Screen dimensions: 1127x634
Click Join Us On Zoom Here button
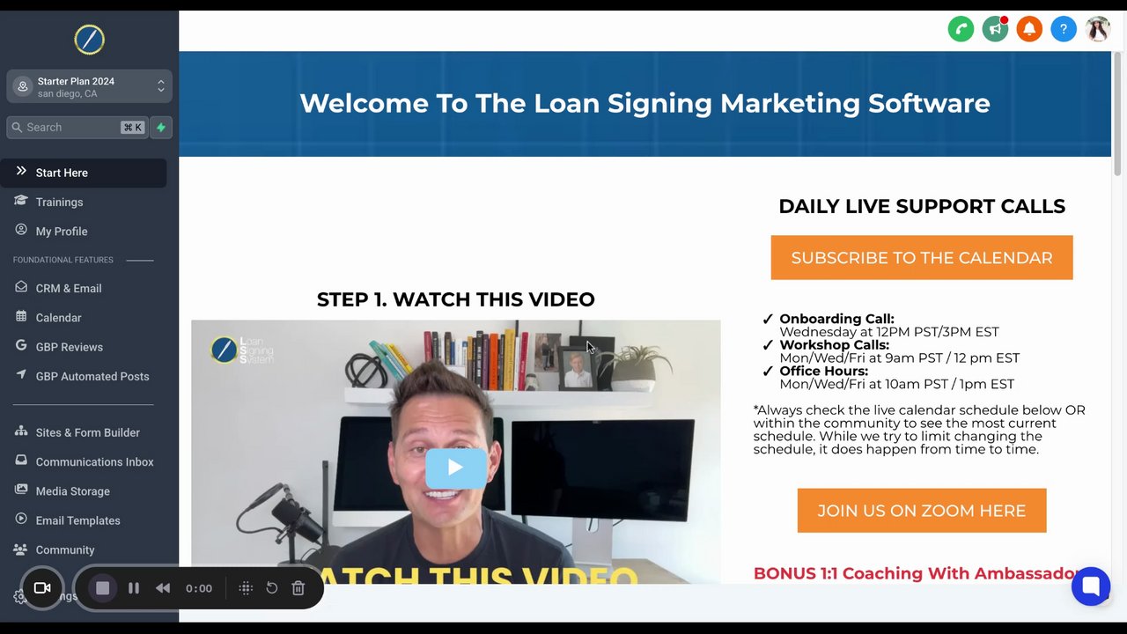(922, 511)
